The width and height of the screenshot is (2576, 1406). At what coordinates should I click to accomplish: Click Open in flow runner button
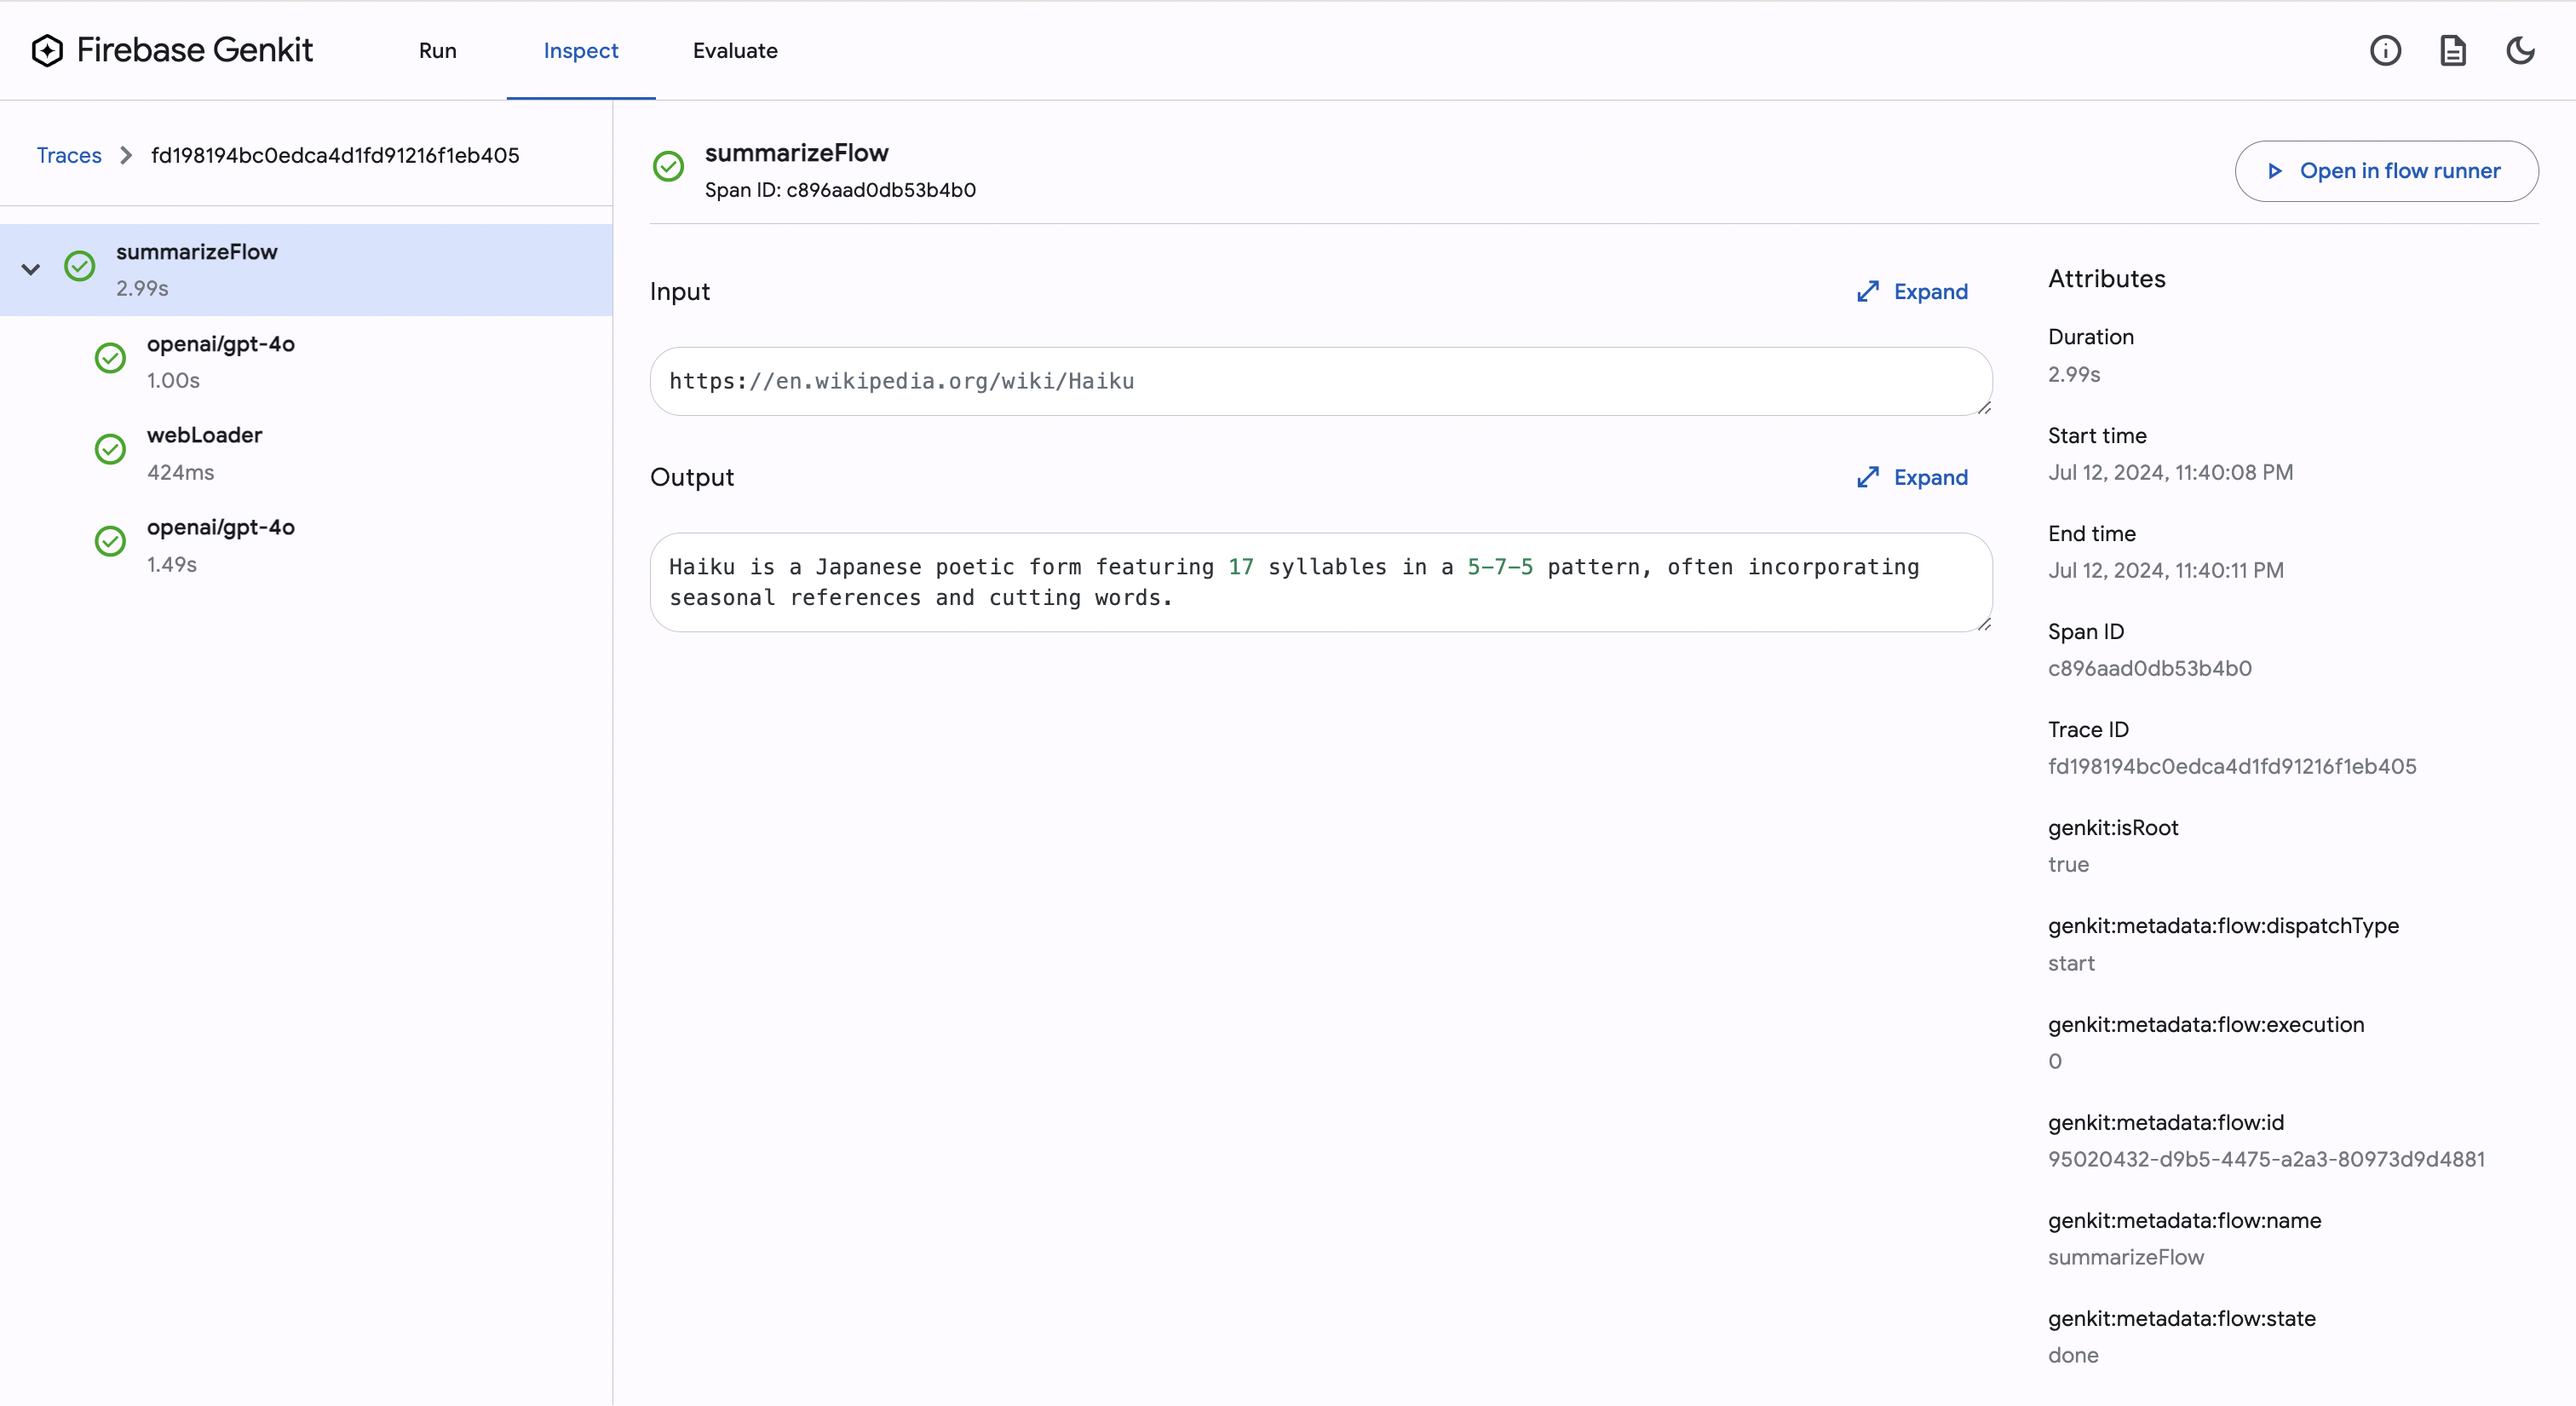click(x=2386, y=171)
